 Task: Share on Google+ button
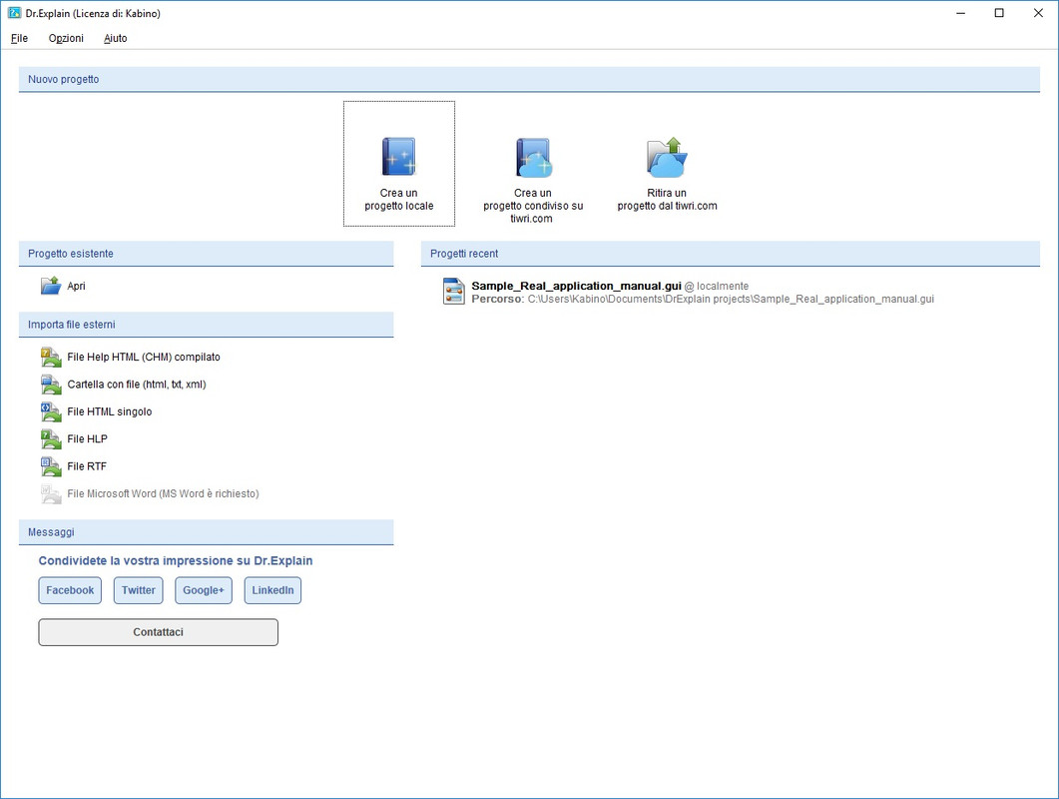204,590
